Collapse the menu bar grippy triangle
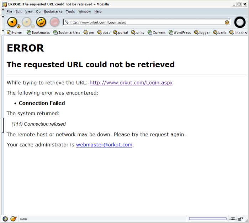This screenshot has width=249, height=223. 3,10
